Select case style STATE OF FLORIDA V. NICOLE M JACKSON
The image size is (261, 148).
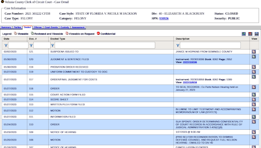tap(106, 13)
